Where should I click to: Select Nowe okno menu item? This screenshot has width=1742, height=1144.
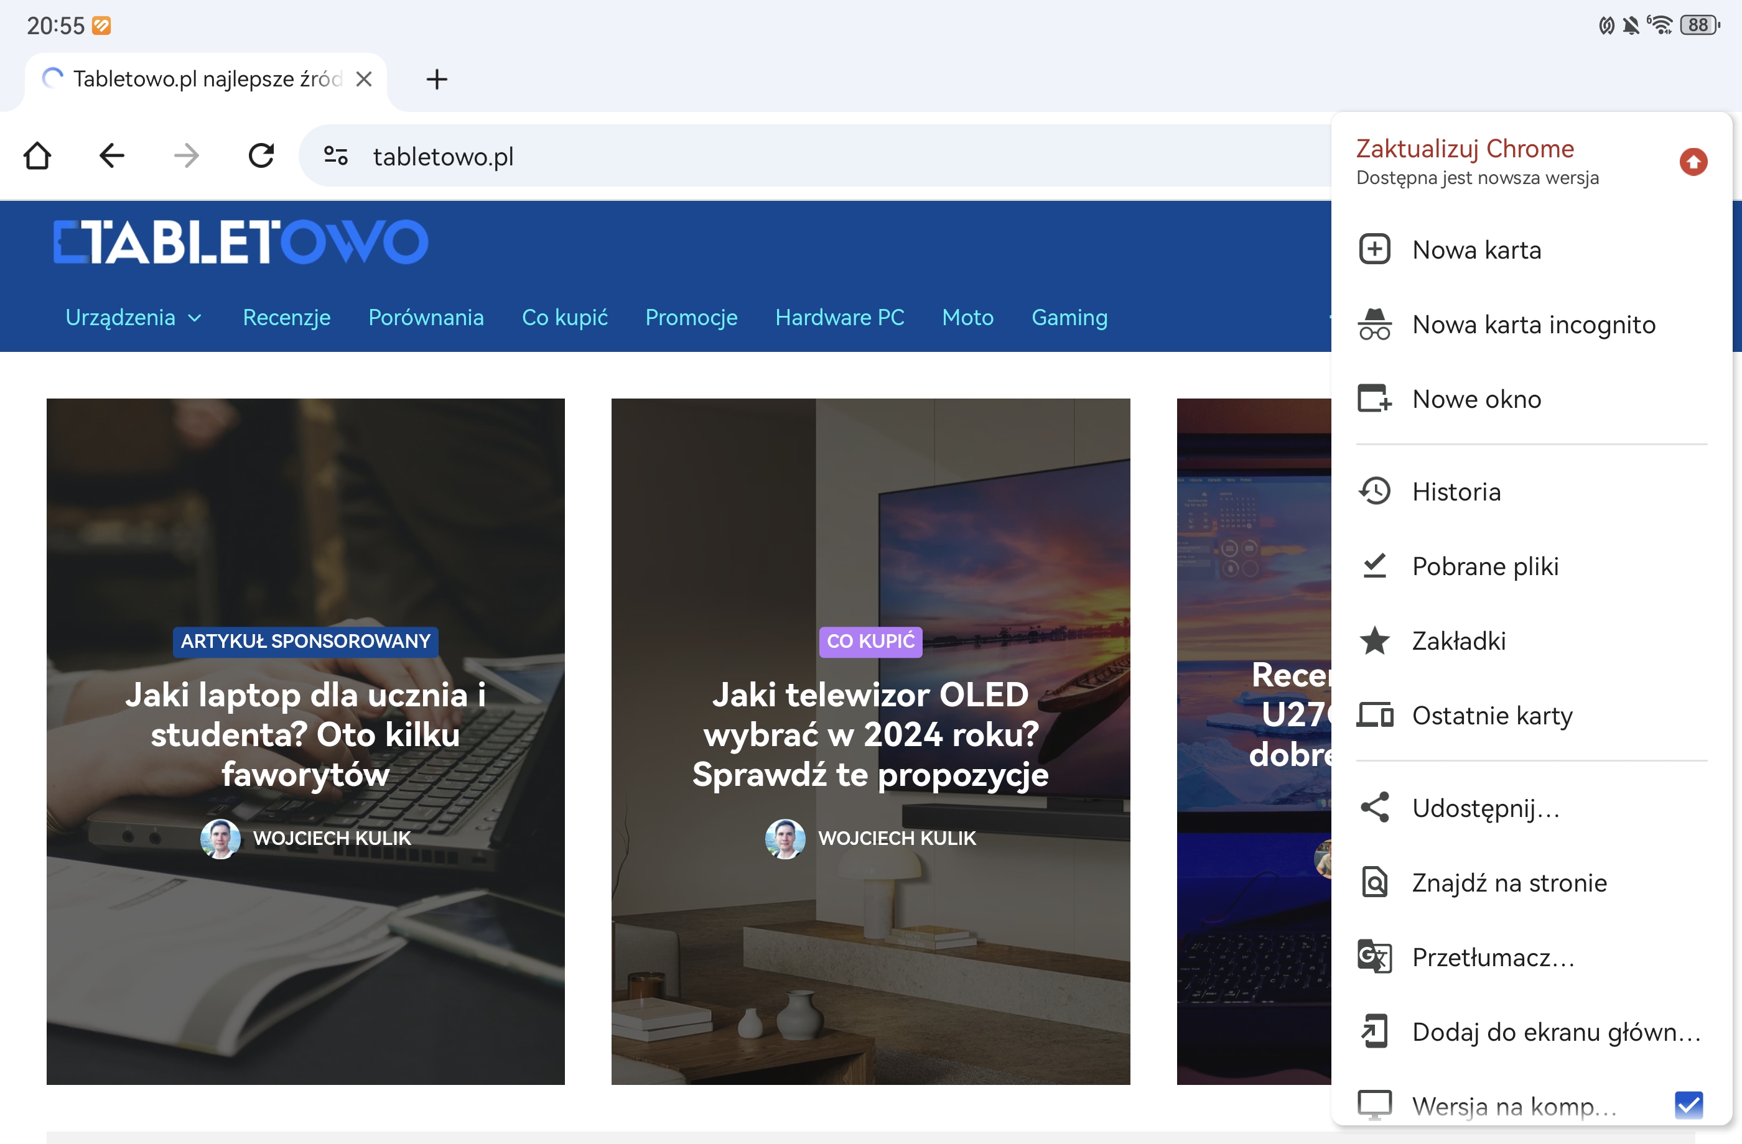(1531, 399)
